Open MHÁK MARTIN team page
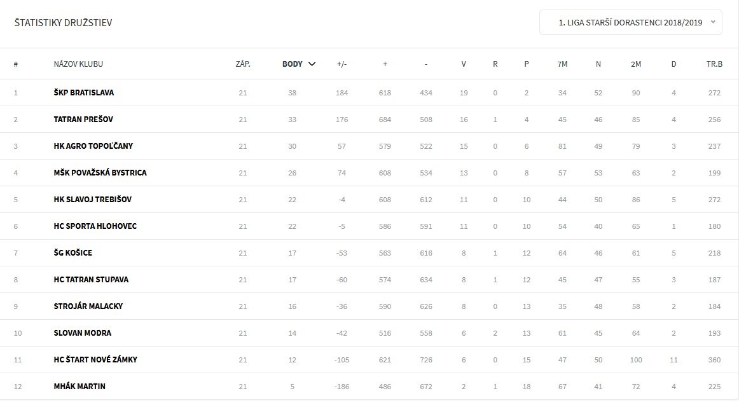The width and height of the screenshot is (739, 412). [79, 387]
